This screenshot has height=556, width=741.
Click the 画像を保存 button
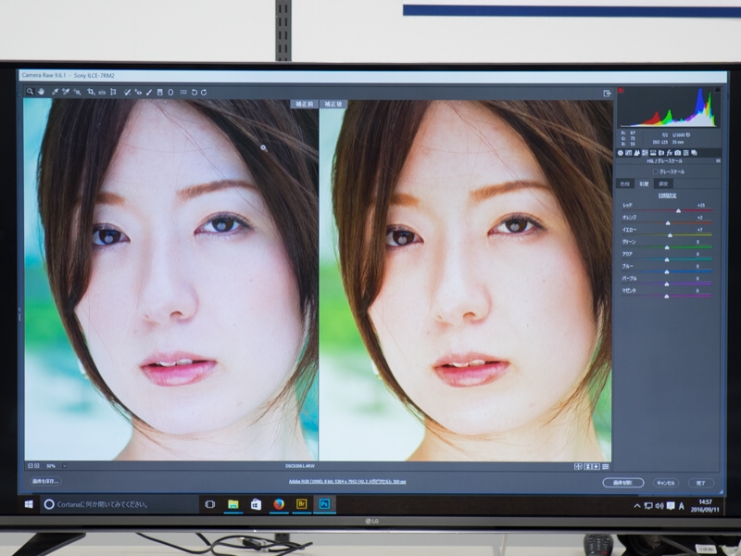pyautogui.click(x=45, y=481)
